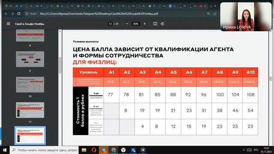Click the A10 column header
This screenshot has width=274, height=154.
[250, 72]
